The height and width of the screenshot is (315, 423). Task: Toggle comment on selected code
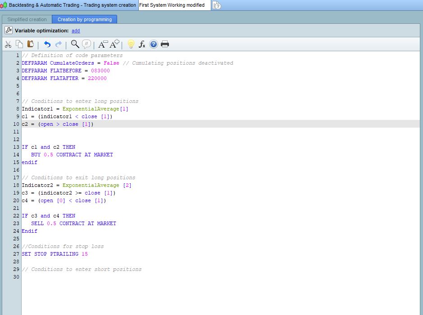tap(86, 44)
